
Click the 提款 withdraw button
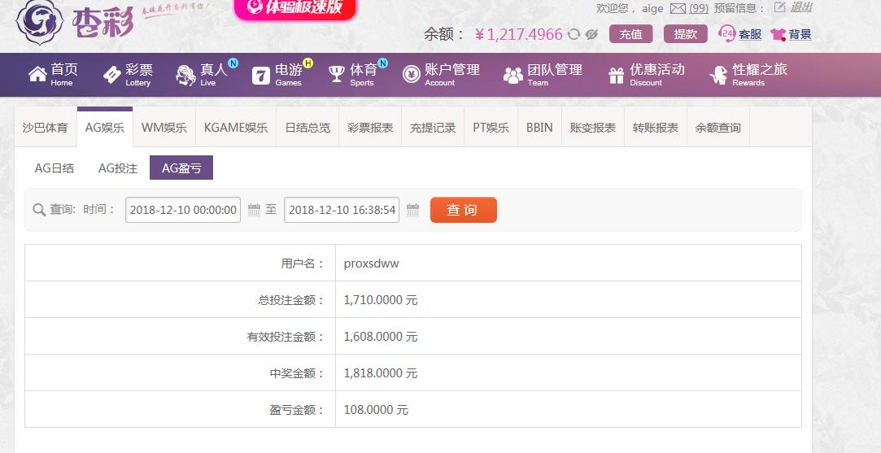[x=686, y=34]
